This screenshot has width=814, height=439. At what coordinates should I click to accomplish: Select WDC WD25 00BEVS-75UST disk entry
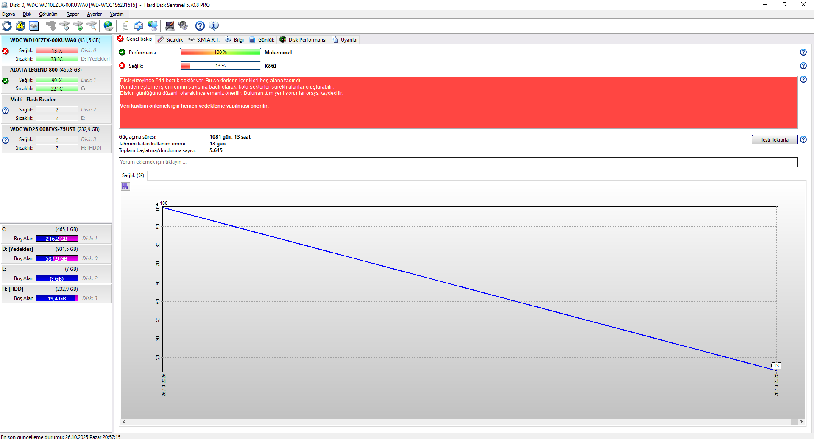point(56,139)
